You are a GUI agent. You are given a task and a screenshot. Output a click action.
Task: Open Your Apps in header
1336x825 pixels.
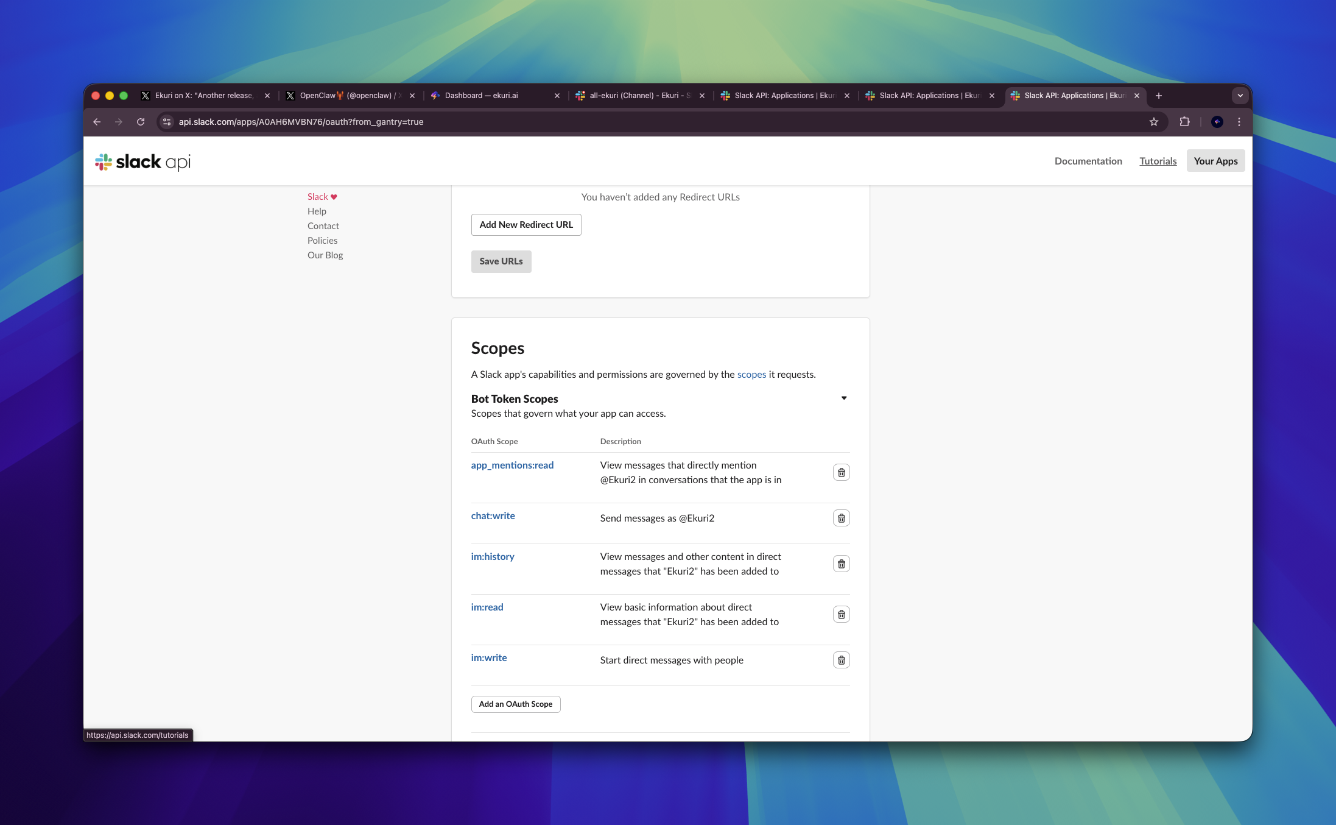click(1215, 161)
